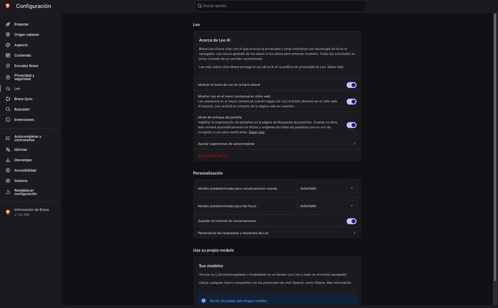This screenshot has width=498, height=308.
Task: Click the Brave logo beside Información de Brave
Action: click(8, 212)
